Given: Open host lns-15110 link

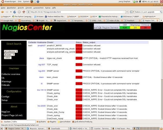Looking at the screenshot, I should (x=42, y=90).
